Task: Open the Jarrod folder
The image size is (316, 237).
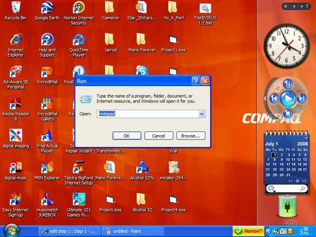Action: [110, 43]
